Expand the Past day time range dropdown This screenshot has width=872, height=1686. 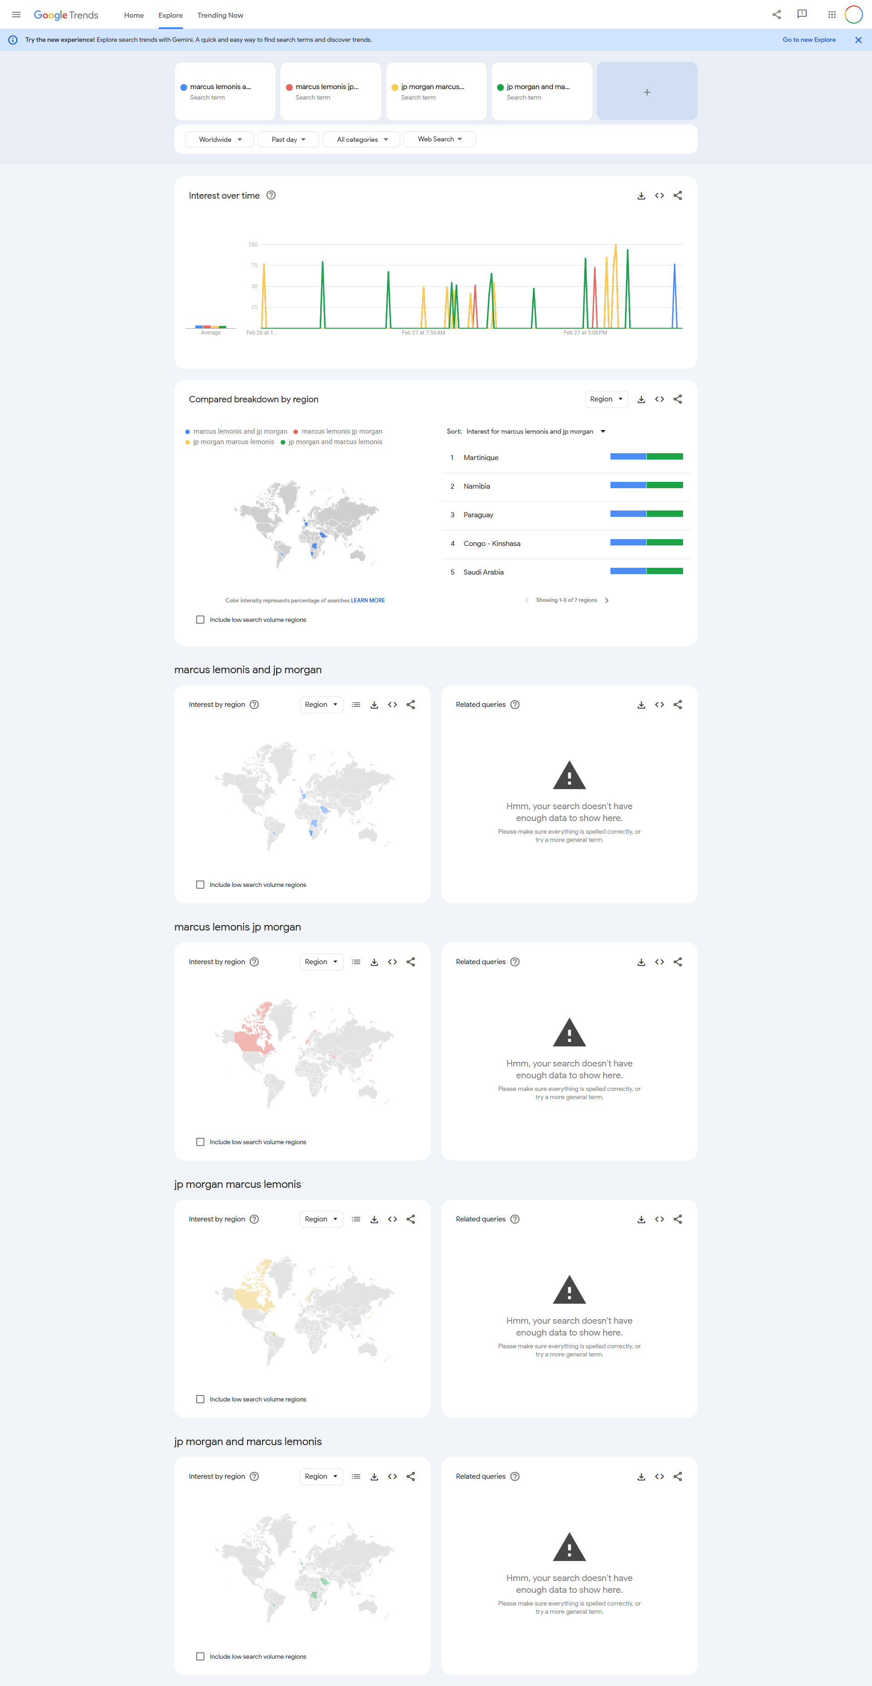coord(288,140)
